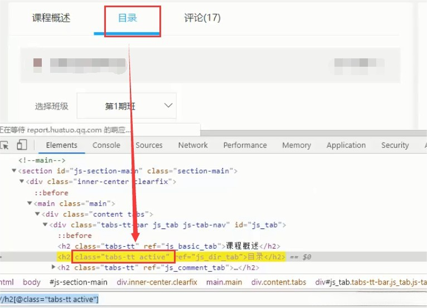Open the Application panel
The image size is (427, 308).
point(346,145)
